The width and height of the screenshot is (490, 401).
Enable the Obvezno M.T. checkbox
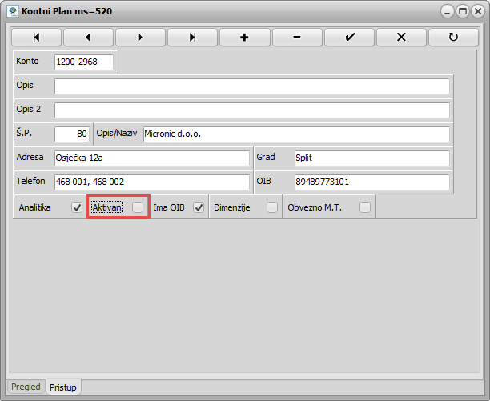click(365, 207)
